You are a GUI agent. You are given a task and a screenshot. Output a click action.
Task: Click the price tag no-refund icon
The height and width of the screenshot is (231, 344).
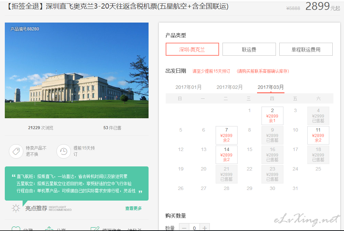(x=16, y=151)
